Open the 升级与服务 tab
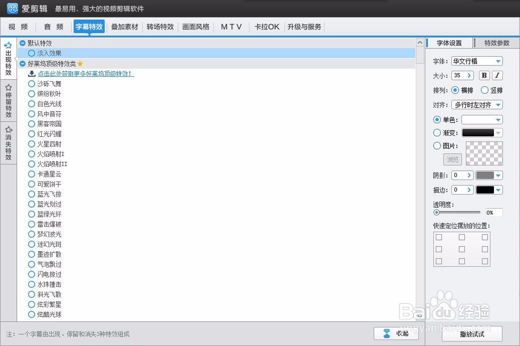Viewport: 520px width, 346px height. click(x=304, y=27)
